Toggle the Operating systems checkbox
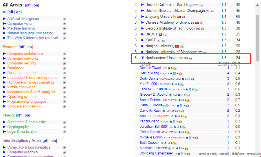Screen dimensions: 261x157 click(x=65, y=97)
